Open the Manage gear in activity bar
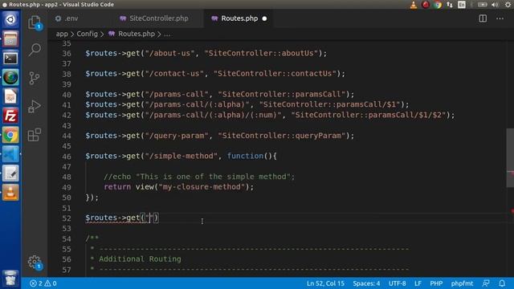This screenshot has width=514, height=289. pyautogui.click(x=35, y=262)
